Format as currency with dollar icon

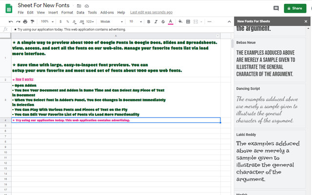click(60, 21)
